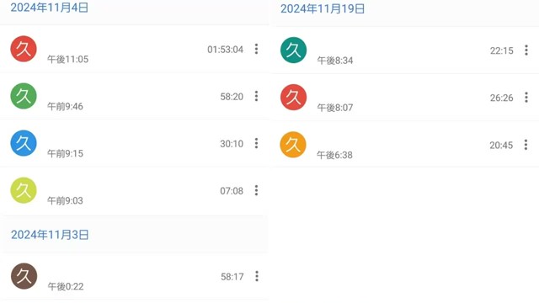
Task: Open overflow menu for 07:08 entry
Action: (256, 190)
